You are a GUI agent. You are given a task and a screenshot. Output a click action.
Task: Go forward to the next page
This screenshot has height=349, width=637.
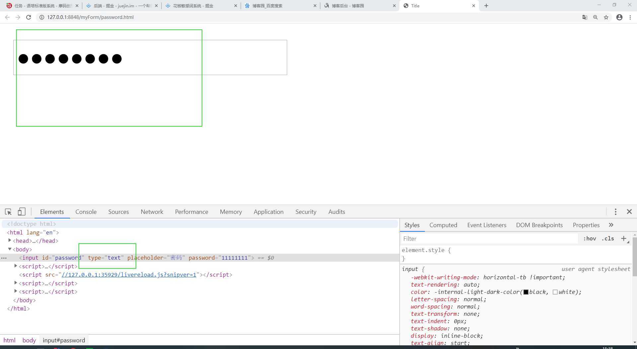pos(18,17)
